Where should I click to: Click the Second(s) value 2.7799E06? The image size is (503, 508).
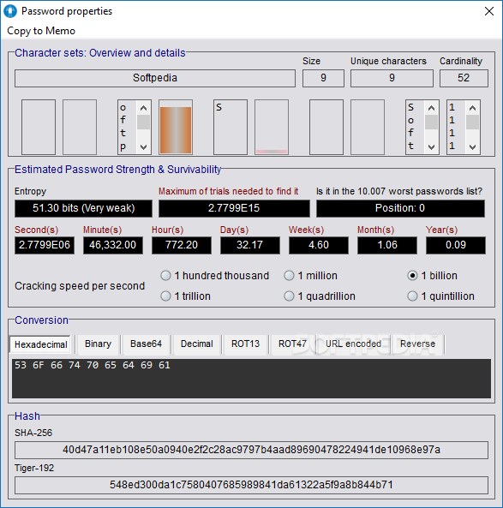click(x=45, y=245)
